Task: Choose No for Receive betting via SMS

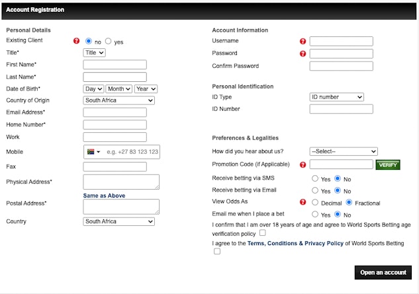Action: [x=338, y=178]
